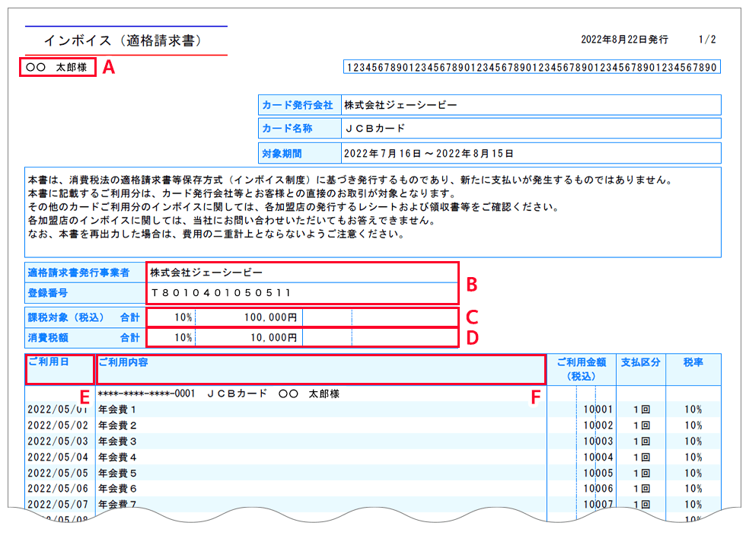The height and width of the screenshot is (545, 749).
Task: Click the 年会費５ description
Action: (x=117, y=473)
